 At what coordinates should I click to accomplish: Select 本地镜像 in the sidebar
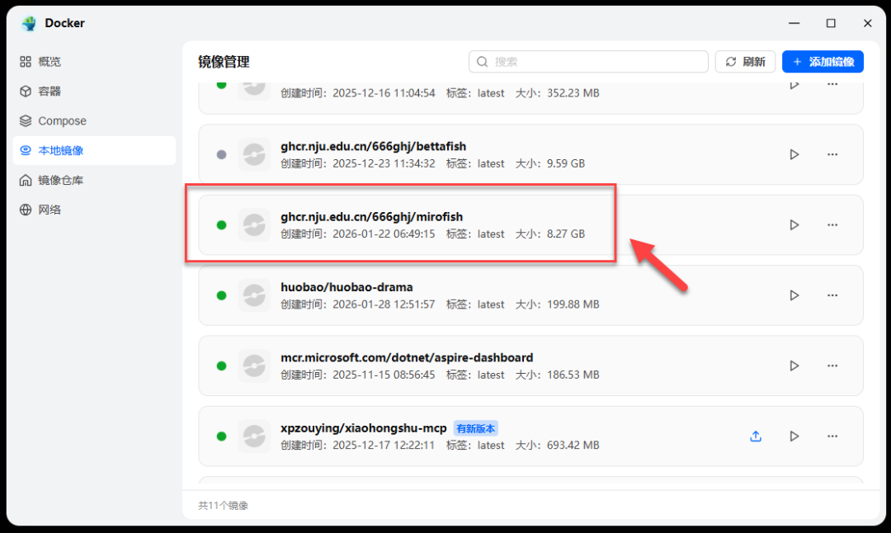pyautogui.click(x=94, y=150)
